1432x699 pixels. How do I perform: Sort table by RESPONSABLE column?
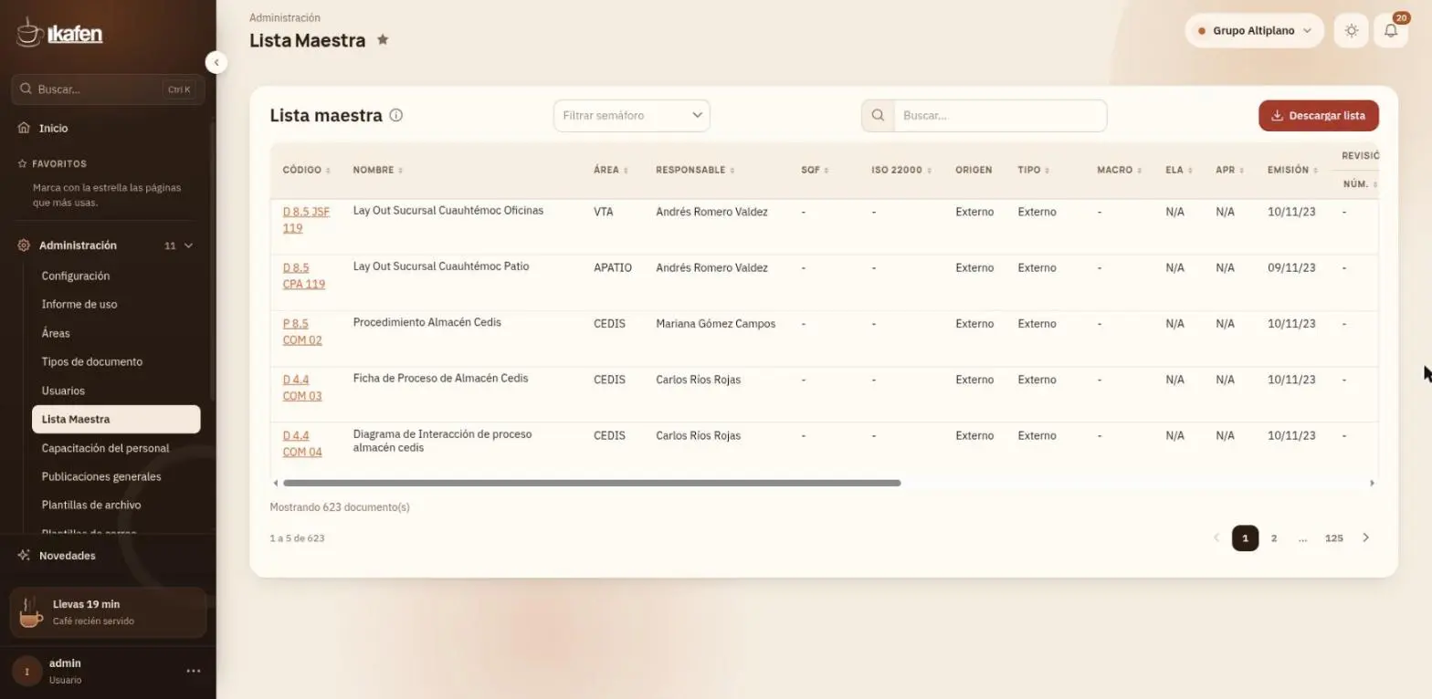696,170
